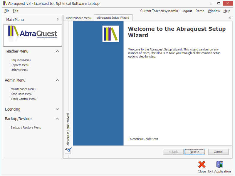Minimize the Abraquest window

[x=211, y=4]
